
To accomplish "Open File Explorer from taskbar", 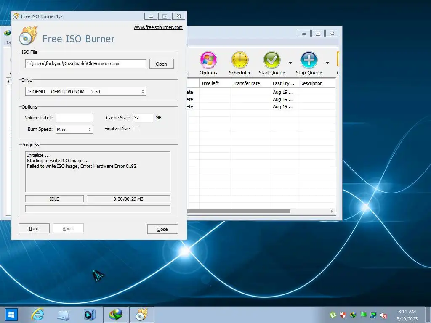I will pos(63,315).
